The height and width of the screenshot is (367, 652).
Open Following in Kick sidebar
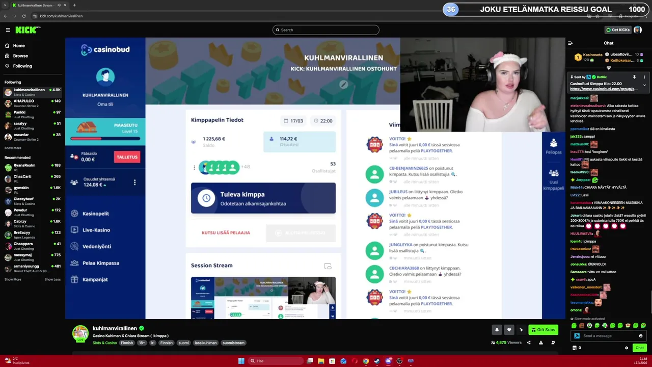[x=22, y=66]
